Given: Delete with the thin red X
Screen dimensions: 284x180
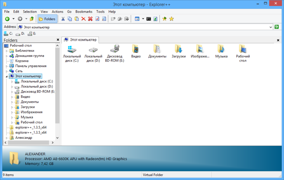Looking at the screenshot, I should coord(83,19).
